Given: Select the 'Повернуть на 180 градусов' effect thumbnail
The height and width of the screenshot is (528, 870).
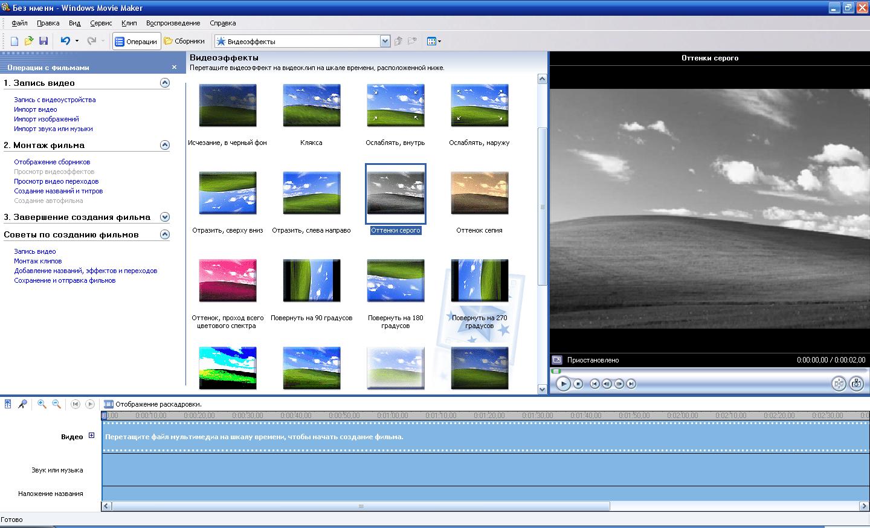Looking at the screenshot, I should tap(396, 281).
